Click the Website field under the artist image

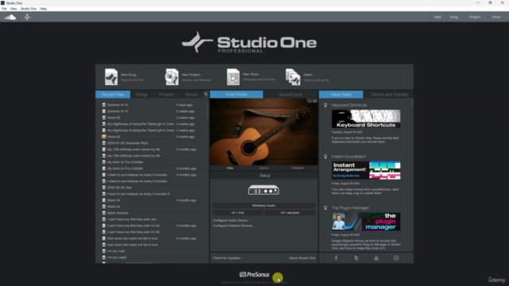coord(297,168)
